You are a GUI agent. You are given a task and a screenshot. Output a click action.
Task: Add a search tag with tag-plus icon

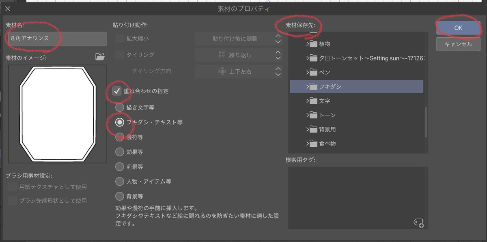(x=419, y=223)
